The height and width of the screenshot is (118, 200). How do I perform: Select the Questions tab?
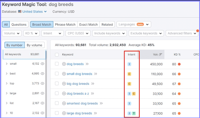[x=19, y=24]
